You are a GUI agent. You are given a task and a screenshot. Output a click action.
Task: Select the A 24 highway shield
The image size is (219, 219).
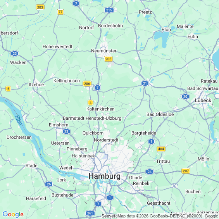(x=150, y=172)
